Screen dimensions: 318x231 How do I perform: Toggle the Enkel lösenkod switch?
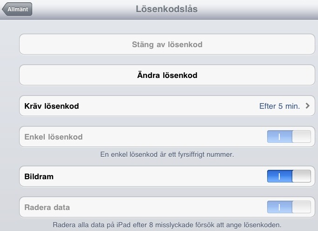tap(289, 137)
